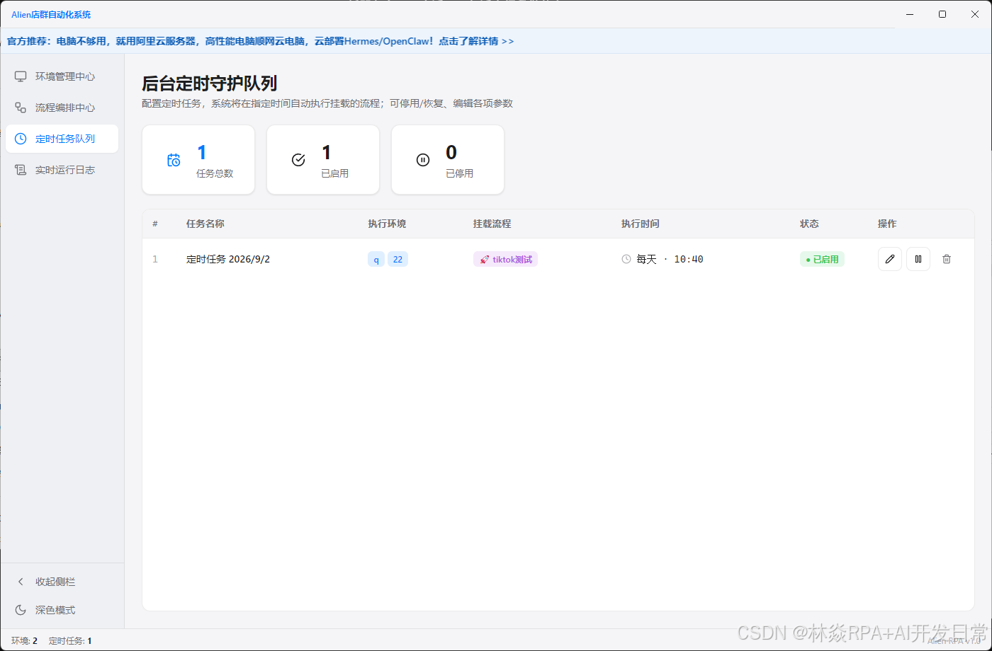The width and height of the screenshot is (992, 651).
Task: Open 环境管理中心 in the sidebar
Action: pyautogui.click(x=62, y=76)
